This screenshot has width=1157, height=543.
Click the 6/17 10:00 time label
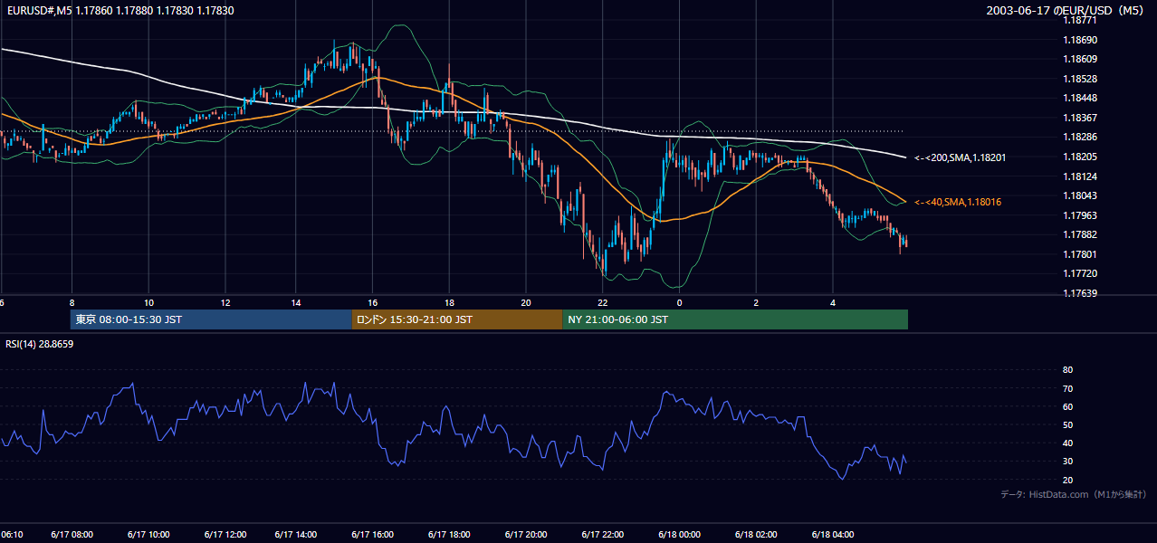[148, 534]
